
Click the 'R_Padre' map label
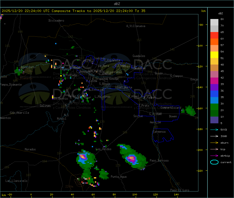pos(149,98)
